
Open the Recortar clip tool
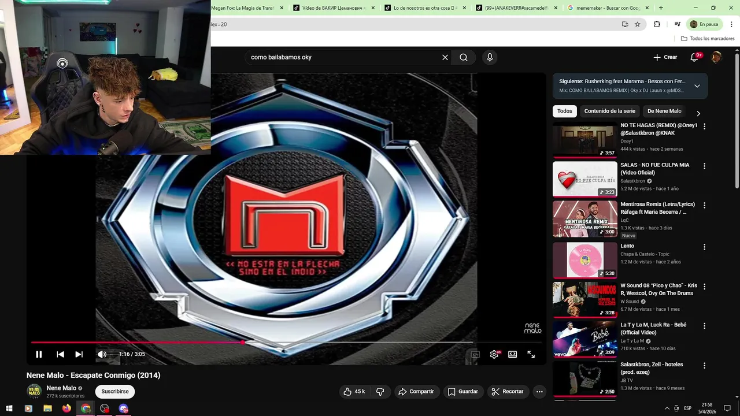click(507, 392)
